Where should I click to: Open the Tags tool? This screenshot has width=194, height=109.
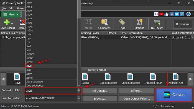122,22
